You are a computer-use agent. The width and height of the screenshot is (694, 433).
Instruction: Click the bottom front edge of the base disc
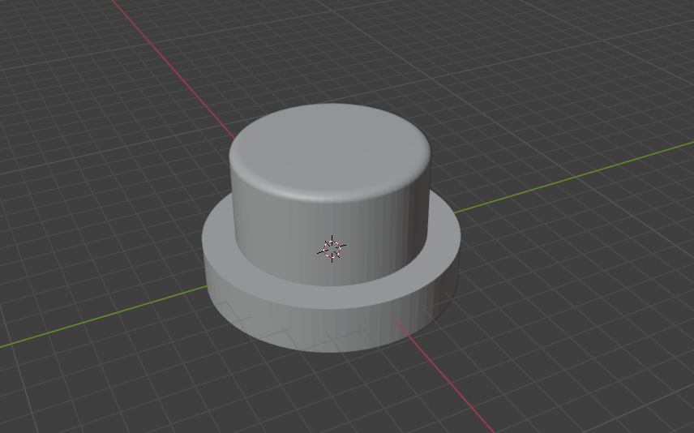tap(330, 351)
